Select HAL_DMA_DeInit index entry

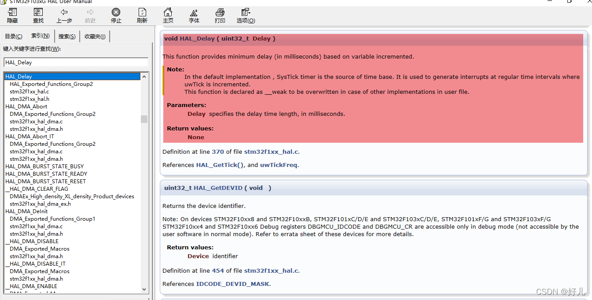pyautogui.click(x=27, y=211)
